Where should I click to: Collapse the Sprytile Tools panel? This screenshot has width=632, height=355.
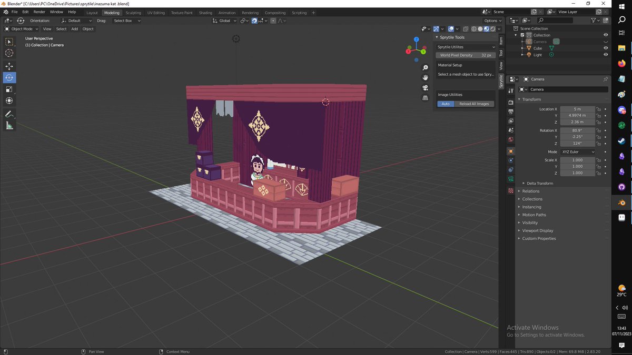[x=452, y=37]
